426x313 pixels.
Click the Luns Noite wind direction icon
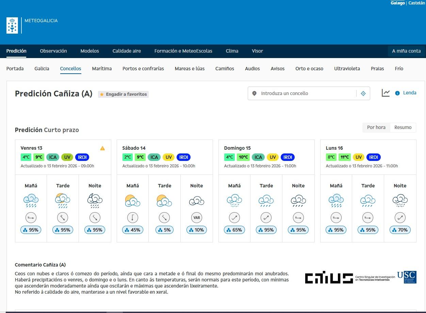tap(400, 218)
